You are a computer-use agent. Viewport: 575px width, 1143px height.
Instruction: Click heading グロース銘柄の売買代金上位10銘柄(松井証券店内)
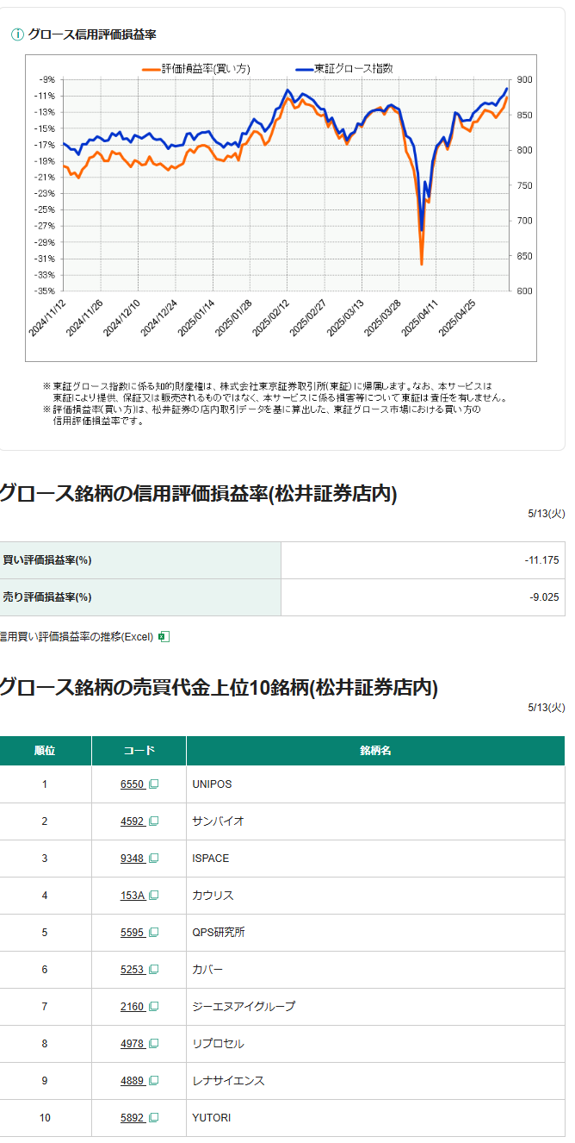(x=219, y=688)
